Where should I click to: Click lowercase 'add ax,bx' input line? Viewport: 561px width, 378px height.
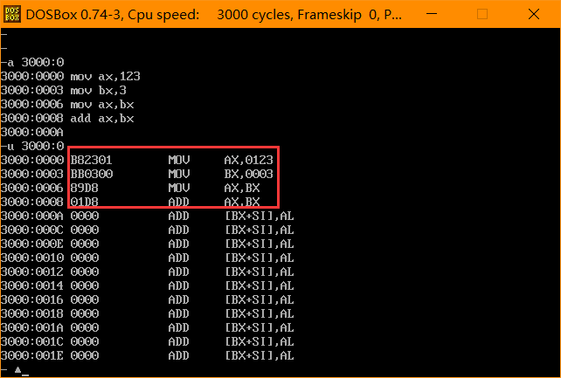click(x=102, y=118)
